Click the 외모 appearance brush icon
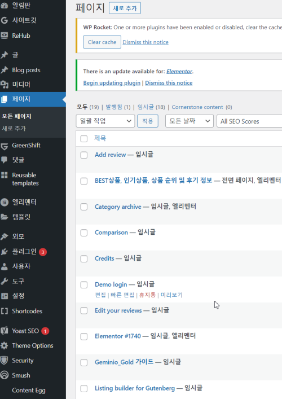The width and height of the screenshot is (282, 399). [x=4, y=236]
